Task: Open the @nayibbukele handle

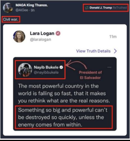Action: point(46,72)
